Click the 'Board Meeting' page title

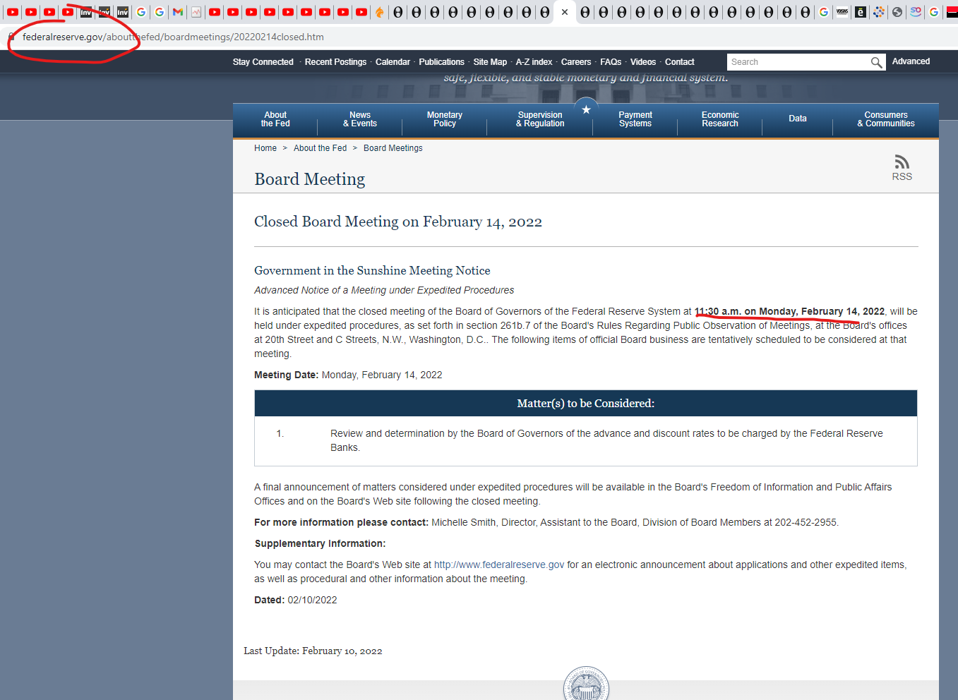click(x=310, y=179)
